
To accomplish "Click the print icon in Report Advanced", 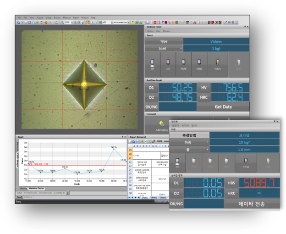I will click(x=145, y=141).
